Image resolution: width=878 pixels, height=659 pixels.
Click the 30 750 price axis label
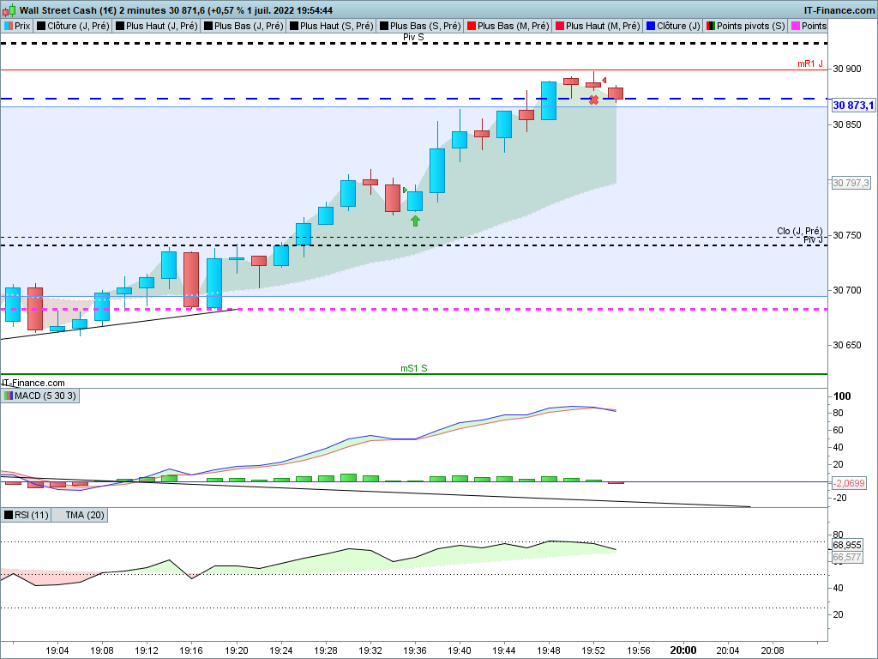click(x=847, y=235)
